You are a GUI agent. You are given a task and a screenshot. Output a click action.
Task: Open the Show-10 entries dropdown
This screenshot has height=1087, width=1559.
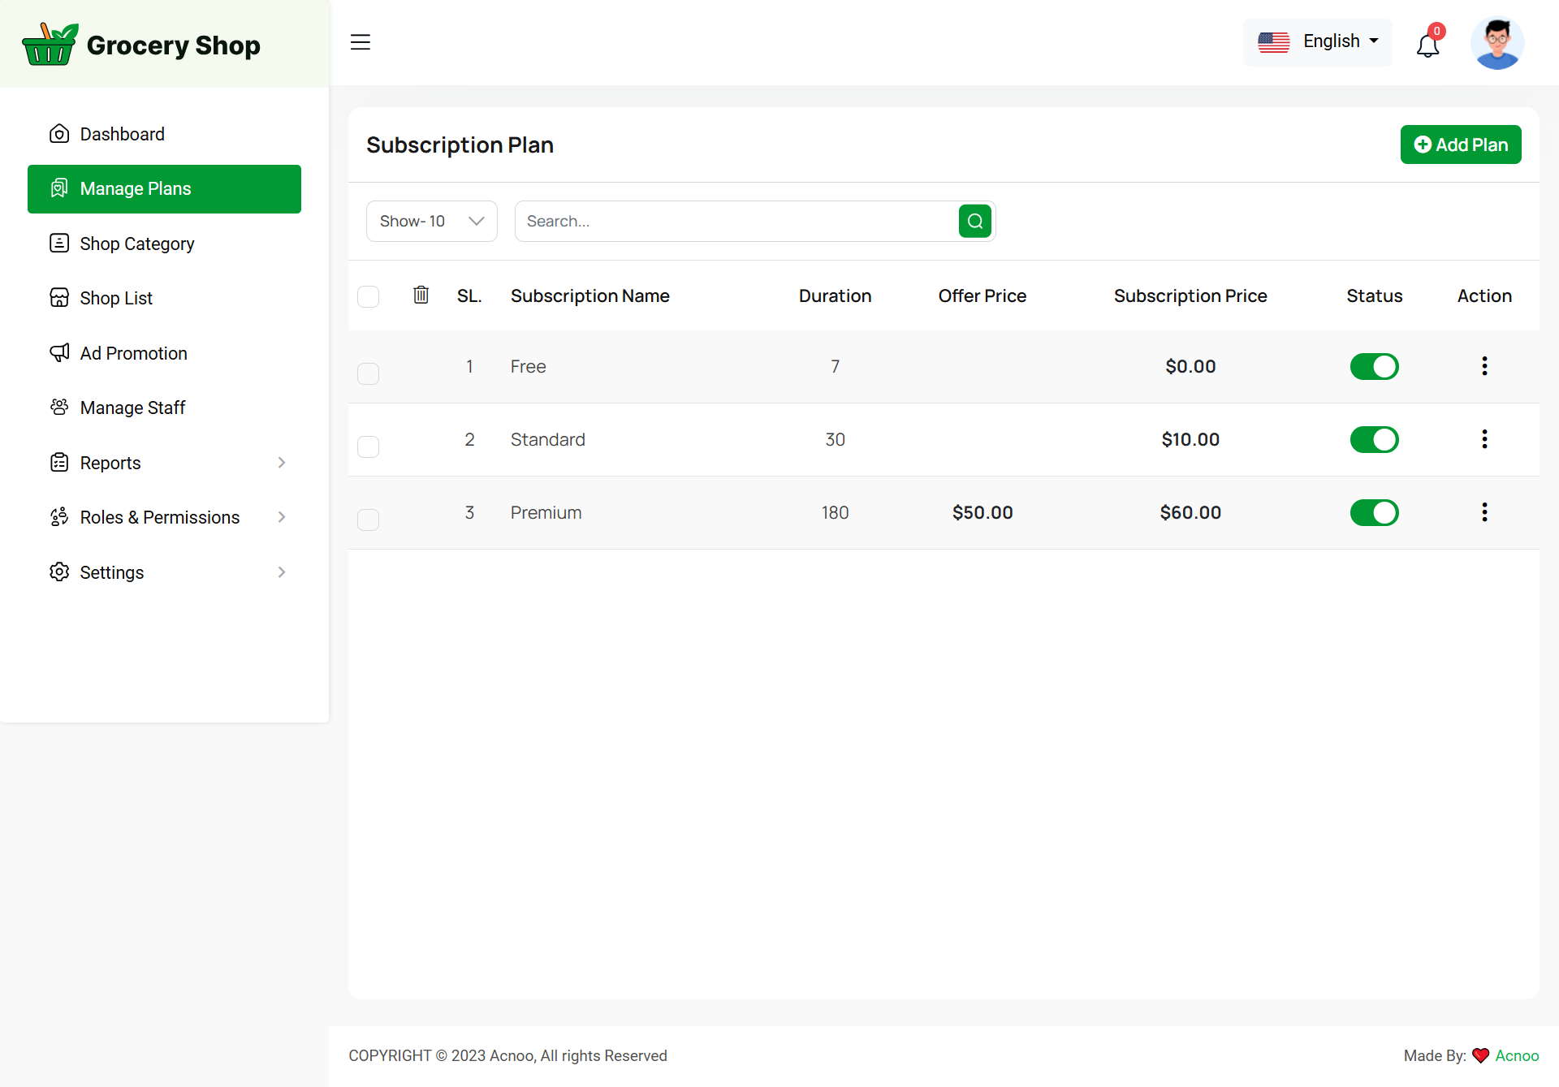(431, 221)
